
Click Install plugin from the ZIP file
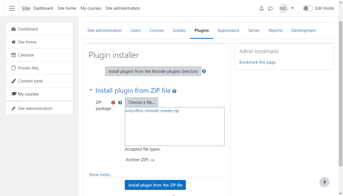pyautogui.click(x=155, y=185)
